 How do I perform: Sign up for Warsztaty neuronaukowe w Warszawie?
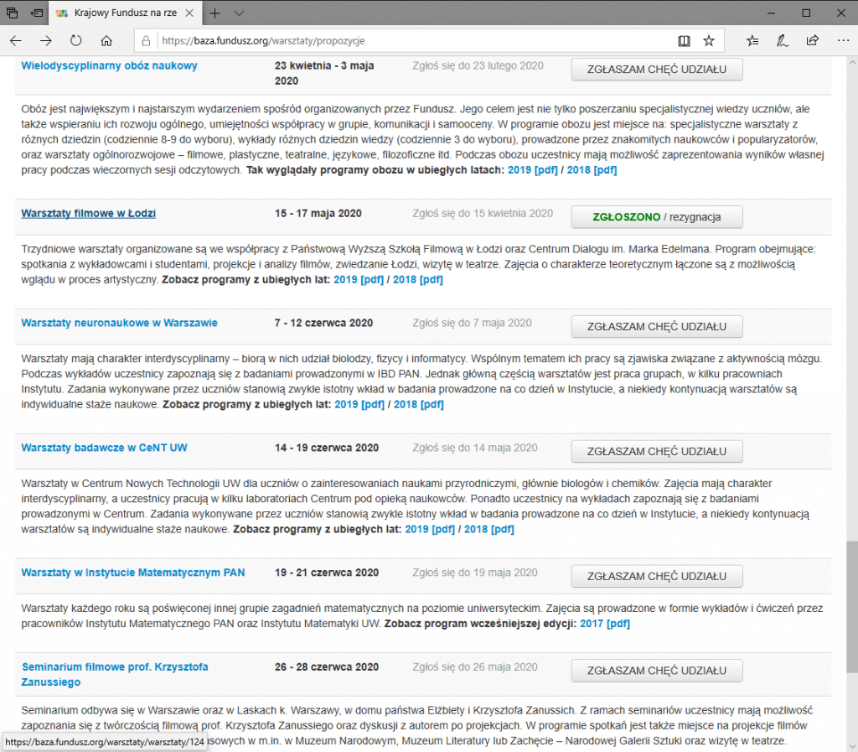pos(657,326)
